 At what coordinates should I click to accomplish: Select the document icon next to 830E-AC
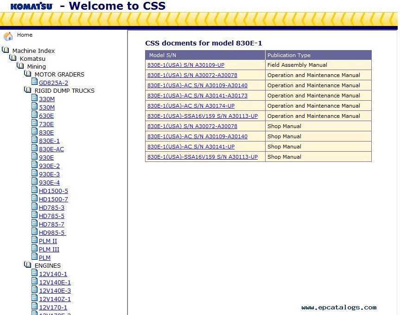tap(34, 148)
